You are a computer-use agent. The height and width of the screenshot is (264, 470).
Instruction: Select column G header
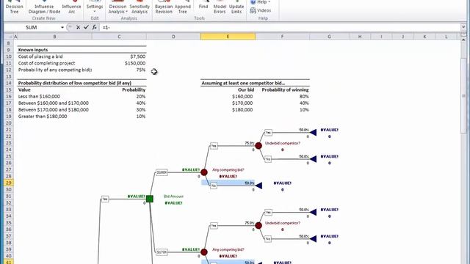[x=330, y=37]
